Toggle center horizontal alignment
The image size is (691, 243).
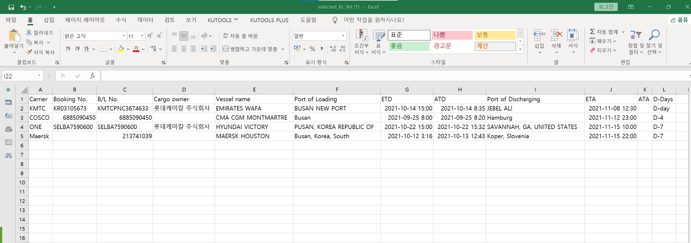(x=184, y=49)
